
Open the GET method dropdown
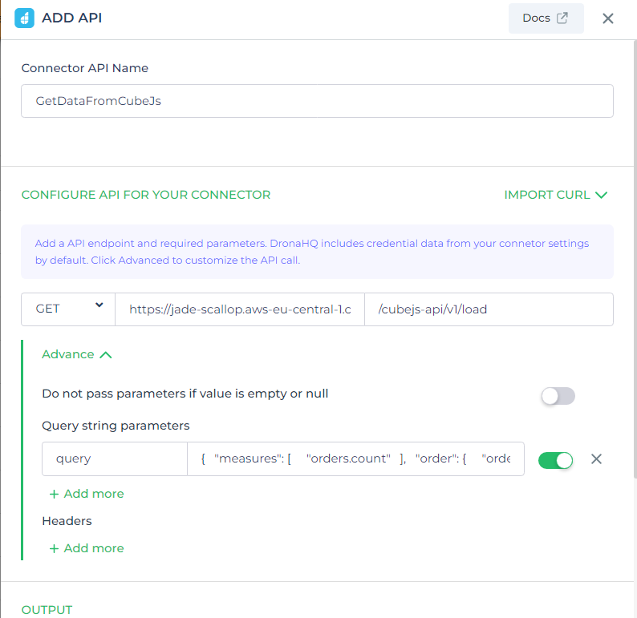pyautogui.click(x=68, y=309)
